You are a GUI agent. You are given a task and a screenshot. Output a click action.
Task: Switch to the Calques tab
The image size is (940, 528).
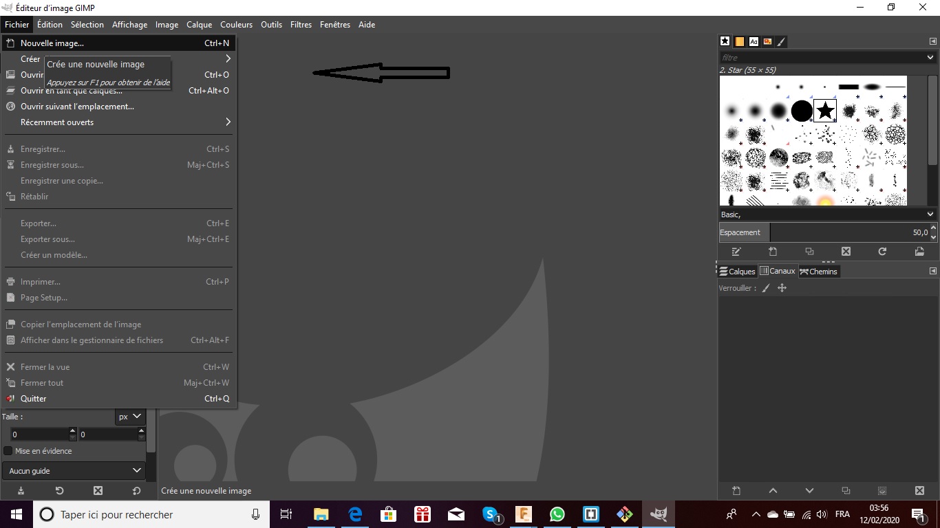coord(737,272)
